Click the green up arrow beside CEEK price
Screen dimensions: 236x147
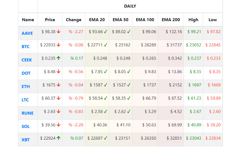pos(58,58)
